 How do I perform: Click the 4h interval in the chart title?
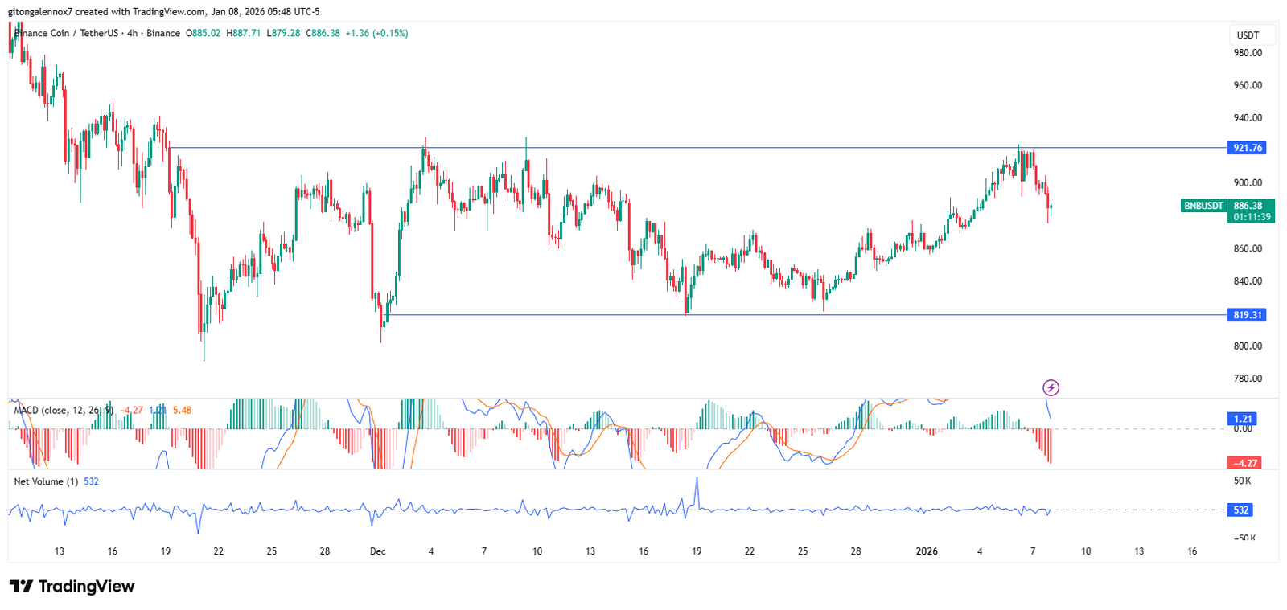pyautogui.click(x=132, y=33)
